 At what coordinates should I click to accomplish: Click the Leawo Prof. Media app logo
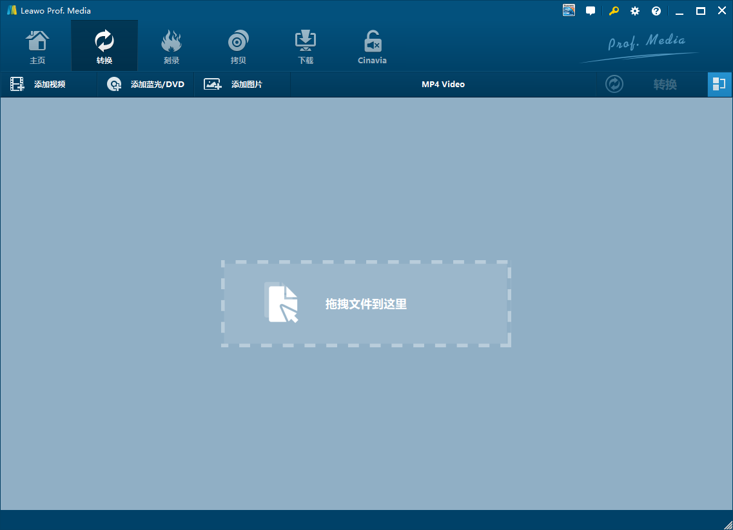point(12,10)
